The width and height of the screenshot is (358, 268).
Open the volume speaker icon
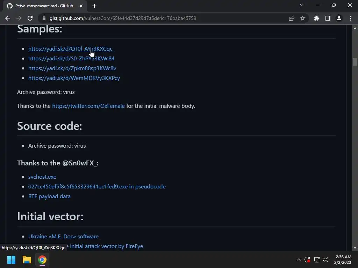pyautogui.click(x=325, y=260)
